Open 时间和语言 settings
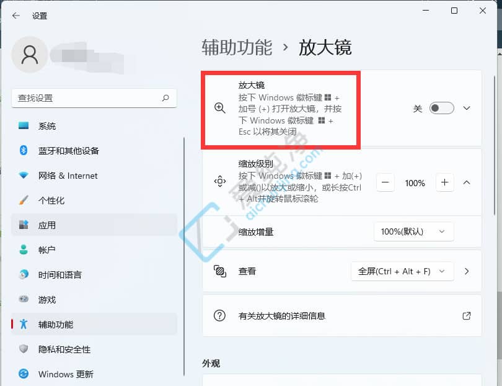 (x=94, y=274)
